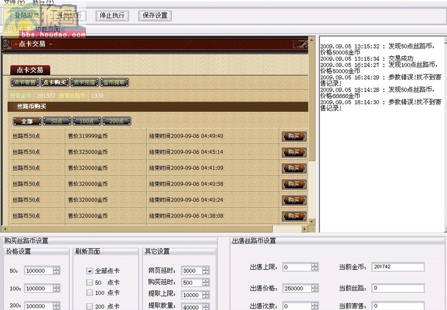
Task: Adjust the 提取数量 spinner
Action: 206,307
